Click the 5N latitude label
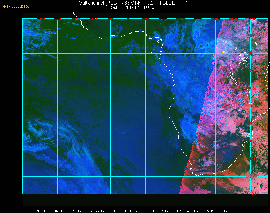 252,36
